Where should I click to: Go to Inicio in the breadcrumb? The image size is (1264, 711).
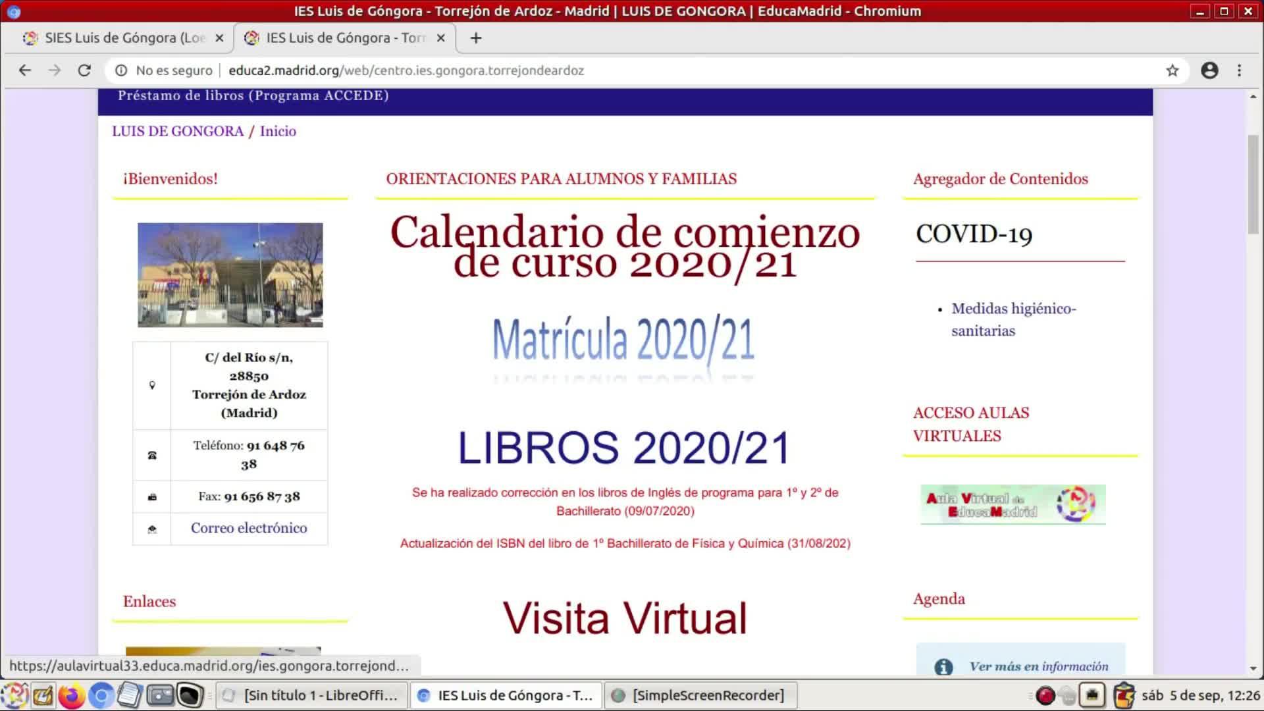pyautogui.click(x=278, y=131)
